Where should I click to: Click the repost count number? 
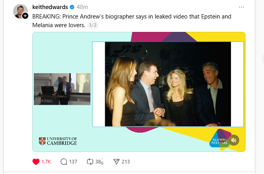[x=99, y=162]
